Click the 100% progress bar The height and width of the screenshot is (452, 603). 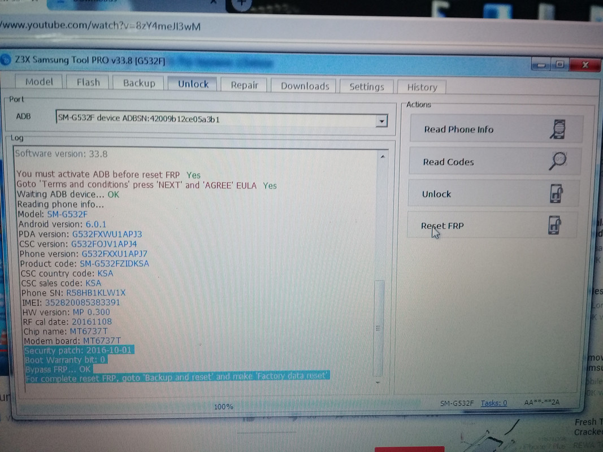tap(220, 406)
